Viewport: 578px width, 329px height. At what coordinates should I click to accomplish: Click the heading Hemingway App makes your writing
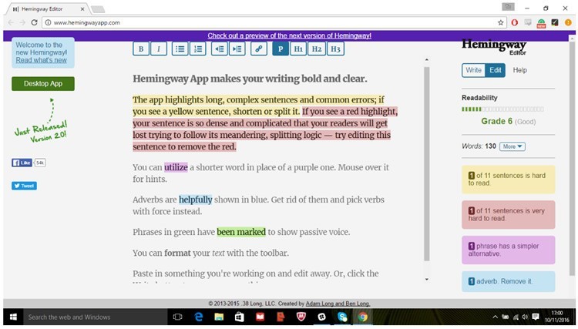pyautogui.click(x=250, y=79)
